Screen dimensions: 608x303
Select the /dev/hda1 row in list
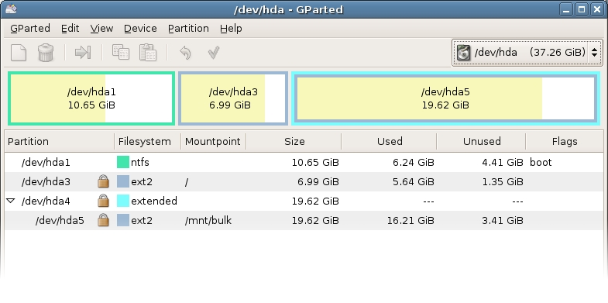pyautogui.click(x=304, y=162)
